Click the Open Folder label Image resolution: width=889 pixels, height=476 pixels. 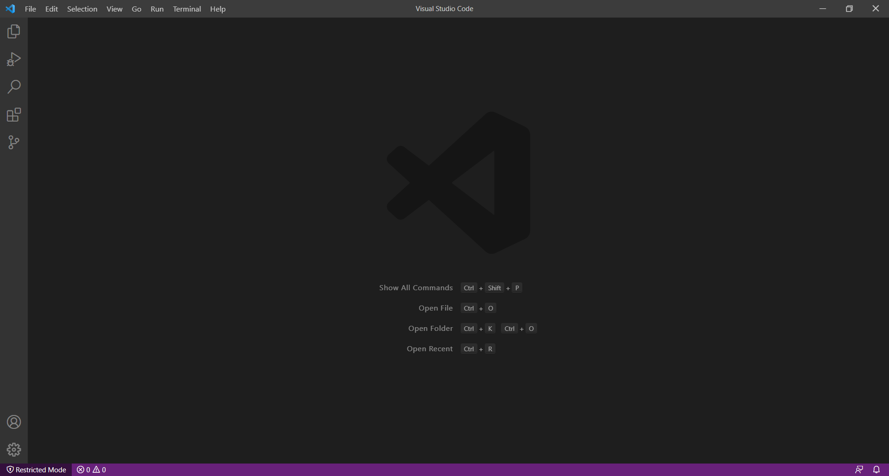[x=431, y=329]
